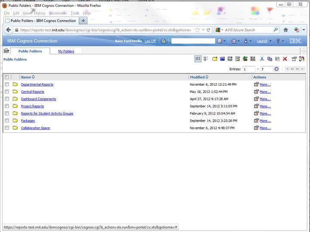Click the New Folder toolbar icon
This screenshot has height=232, width=310.
click(215, 59)
